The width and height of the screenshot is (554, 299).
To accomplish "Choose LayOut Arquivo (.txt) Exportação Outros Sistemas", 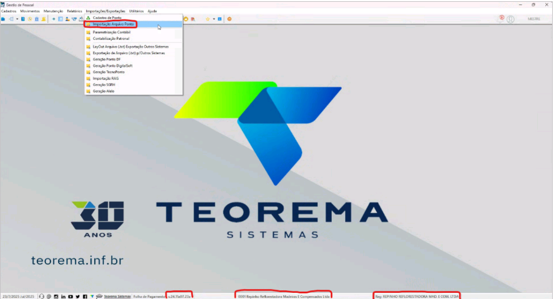I will click(134, 47).
